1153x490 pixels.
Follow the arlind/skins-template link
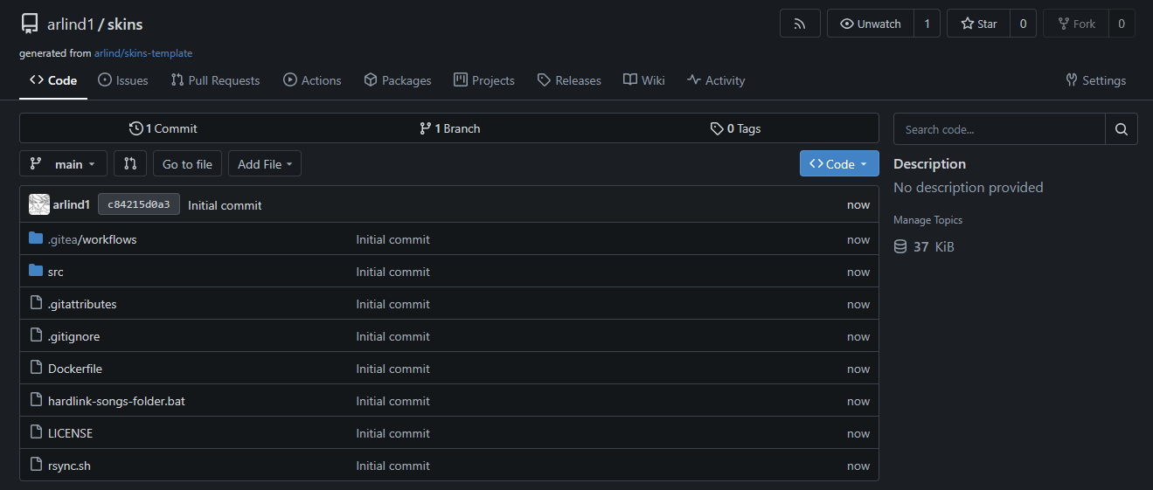pyautogui.click(x=143, y=53)
